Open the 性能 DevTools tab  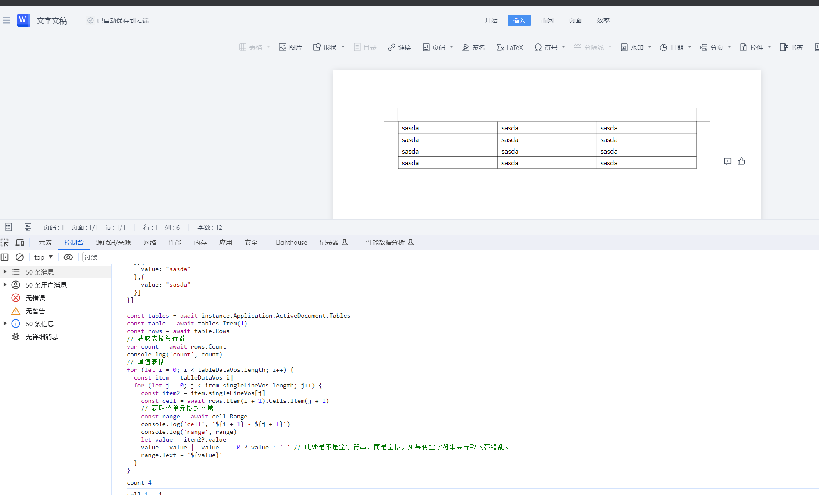coord(175,243)
